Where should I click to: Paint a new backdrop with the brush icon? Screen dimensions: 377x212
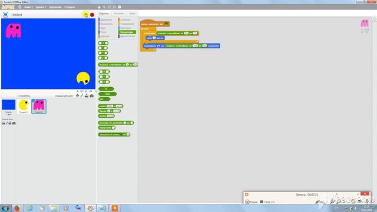pos(6,123)
